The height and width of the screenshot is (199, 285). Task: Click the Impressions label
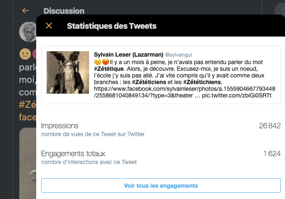[59, 126]
